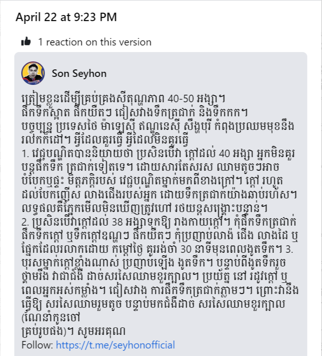This screenshot has height=356, width=322.
Task: Click the number "30" in the post
Action: [x=186, y=249]
